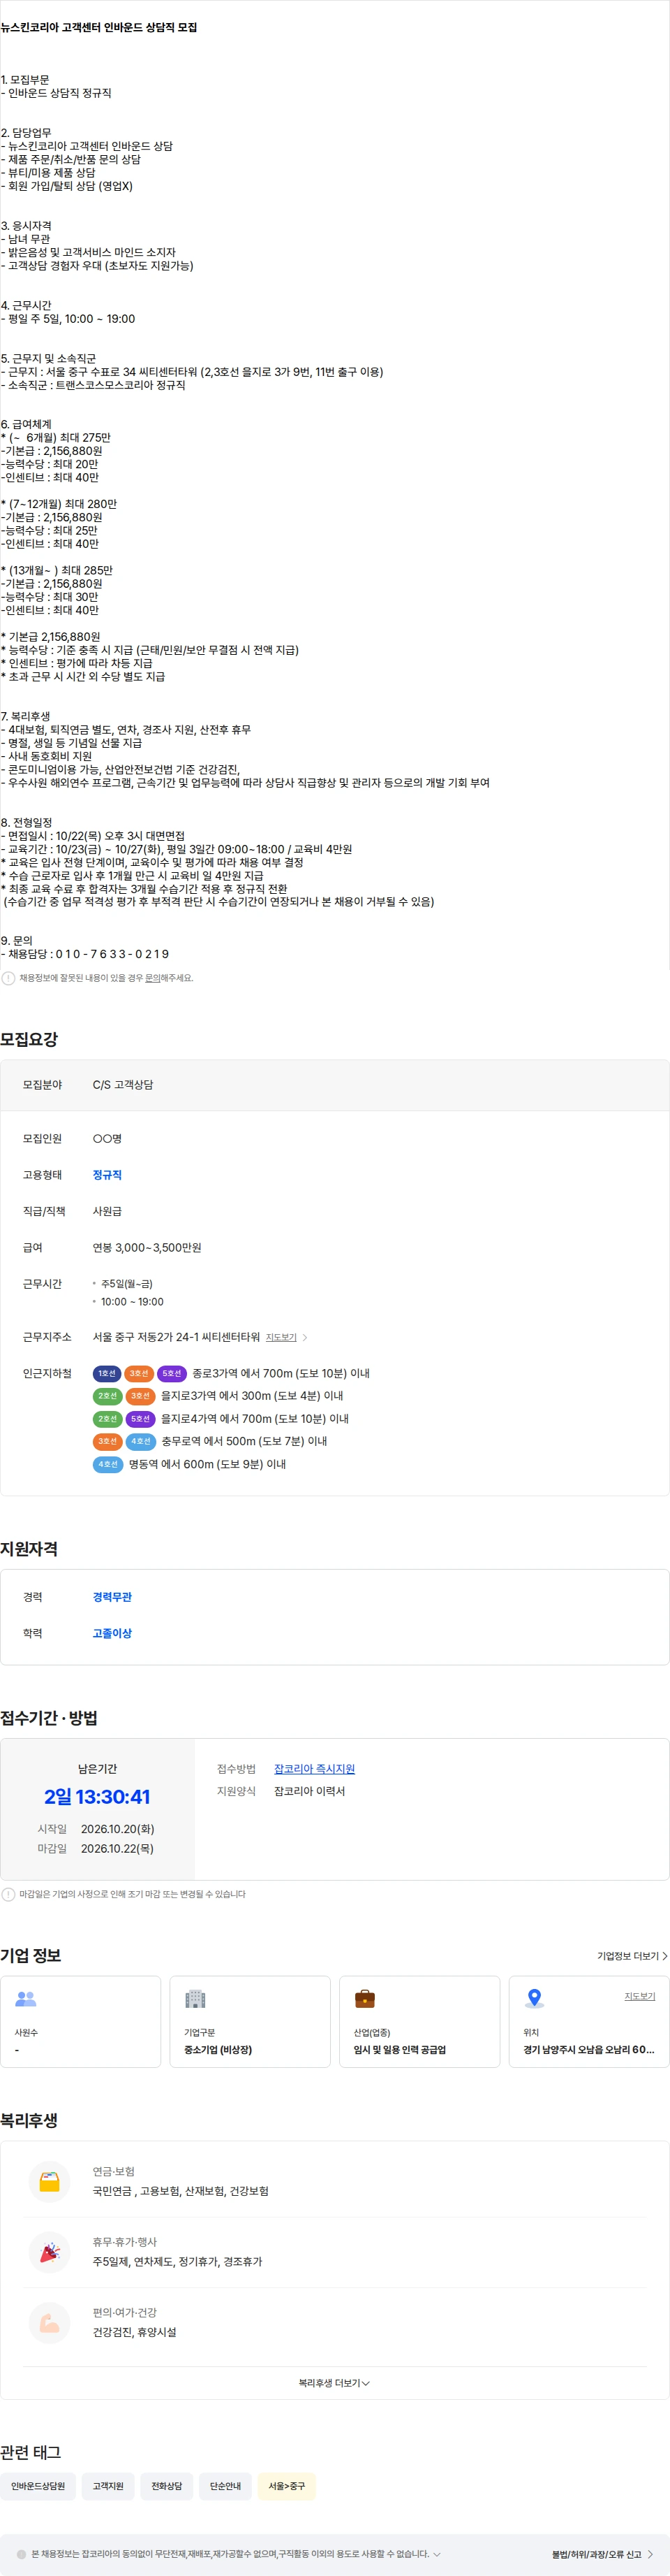
Task: Click recruiter phone number 010-7633-0219
Action: pyautogui.click(x=113, y=954)
